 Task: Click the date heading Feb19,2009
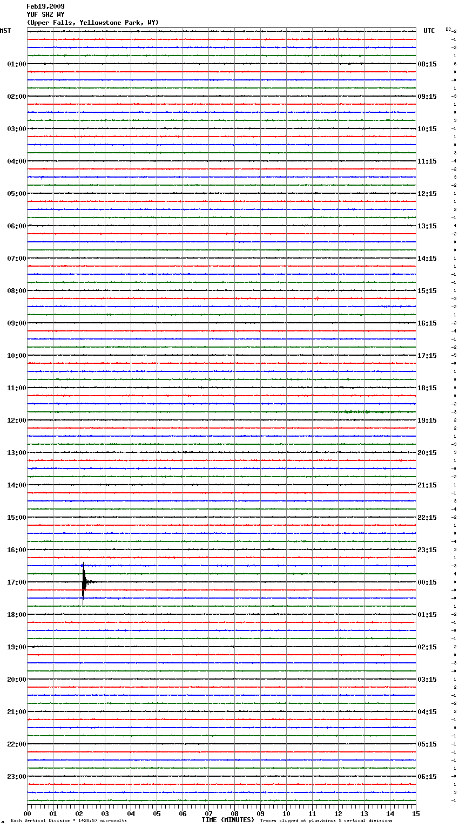[x=45, y=6]
